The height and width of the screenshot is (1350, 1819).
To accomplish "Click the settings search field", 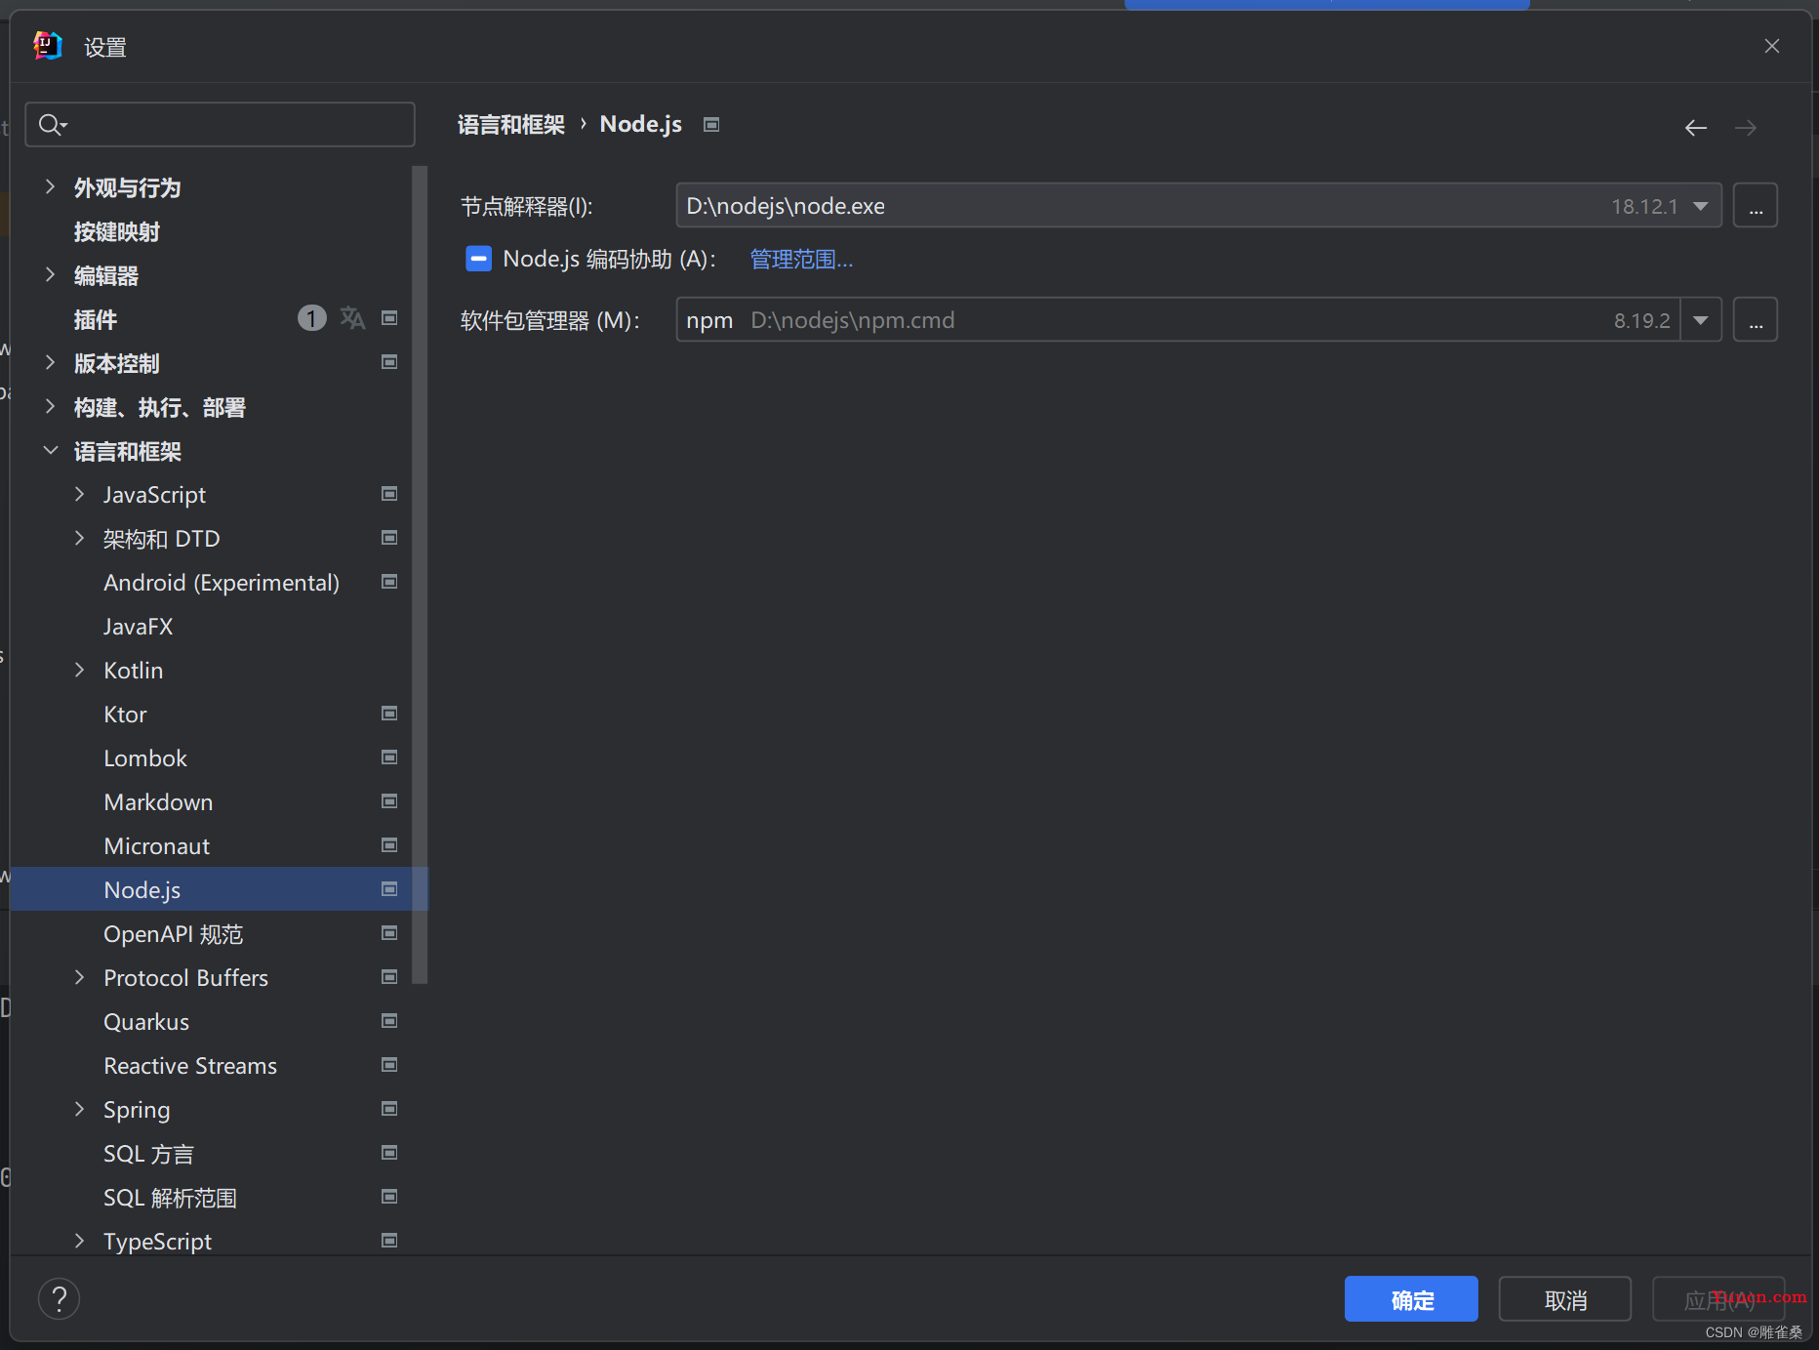I will pyautogui.click(x=221, y=125).
